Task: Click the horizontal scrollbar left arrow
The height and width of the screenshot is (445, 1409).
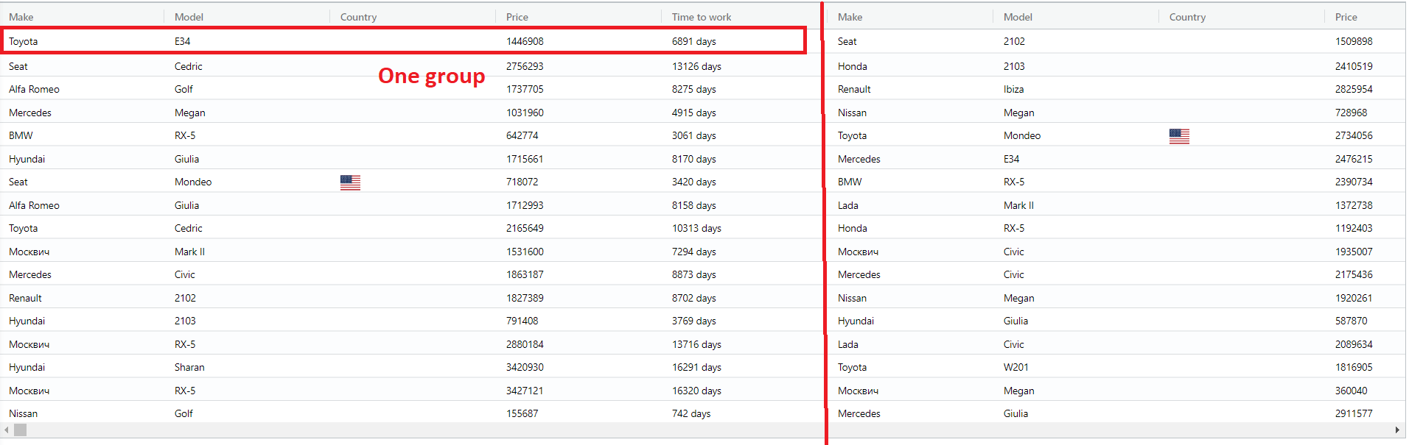Action: 6,430
